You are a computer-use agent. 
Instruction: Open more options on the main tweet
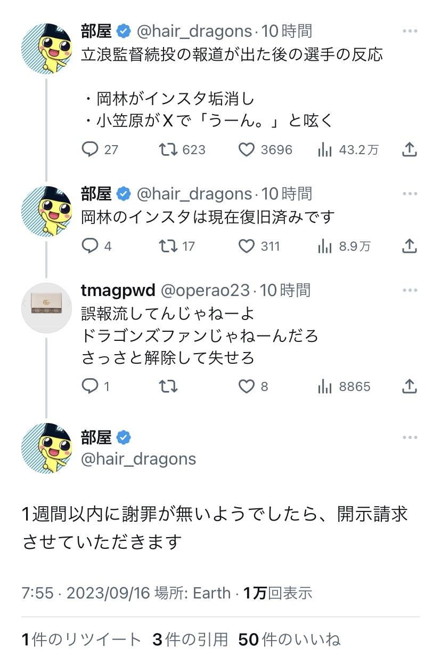410,437
